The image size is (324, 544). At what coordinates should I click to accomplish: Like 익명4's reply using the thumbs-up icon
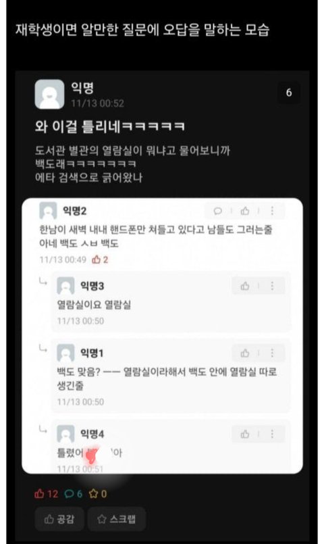pyautogui.click(x=245, y=434)
